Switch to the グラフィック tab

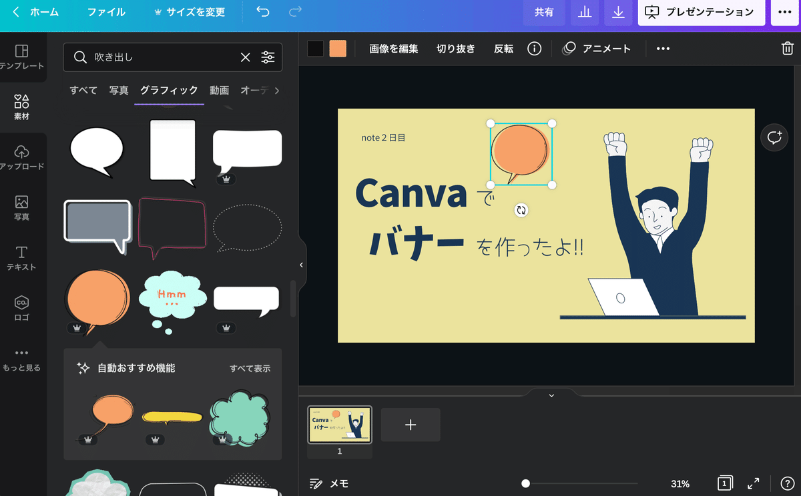169,90
